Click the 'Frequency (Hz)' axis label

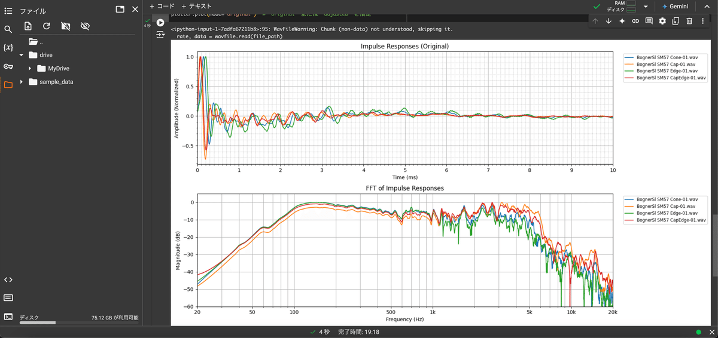[404, 319]
